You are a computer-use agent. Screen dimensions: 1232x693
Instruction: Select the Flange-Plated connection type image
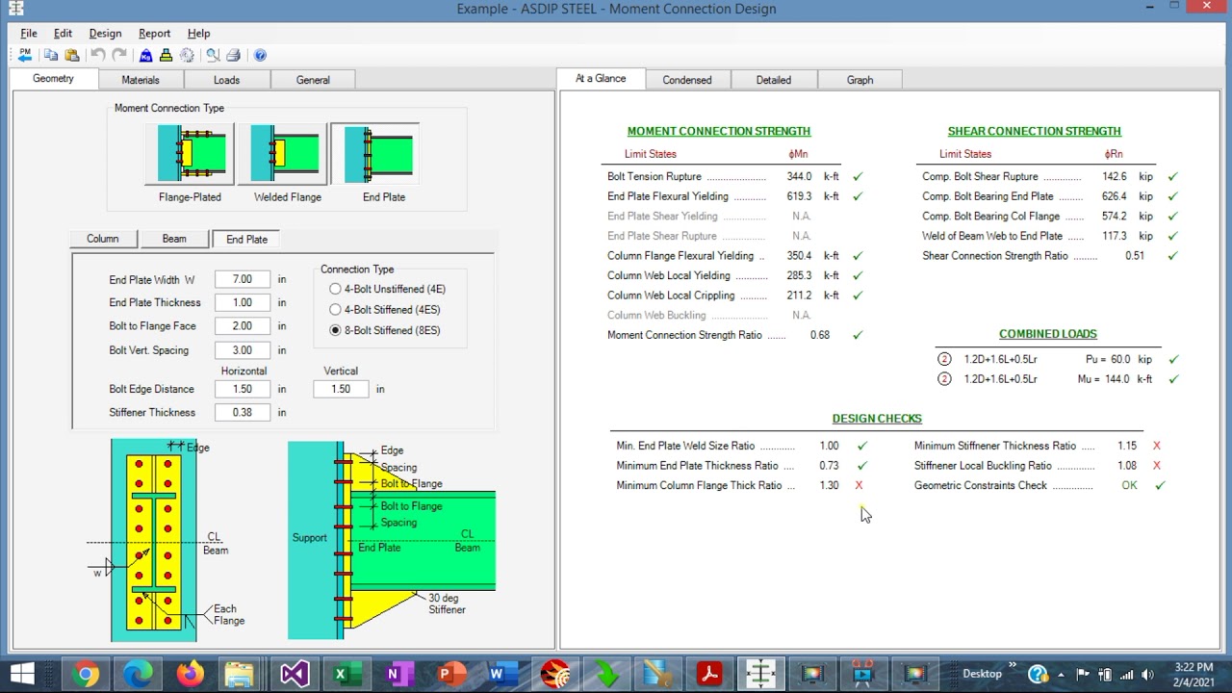click(191, 154)
